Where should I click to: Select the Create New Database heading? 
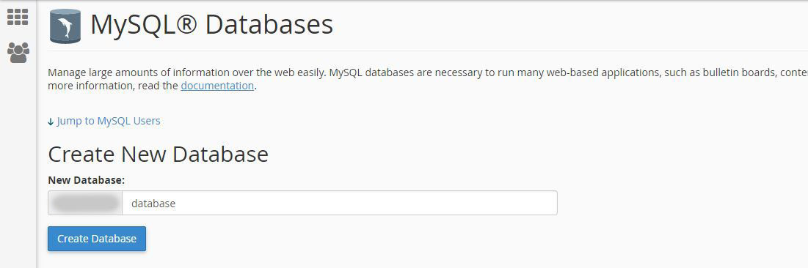click(159, 155)
